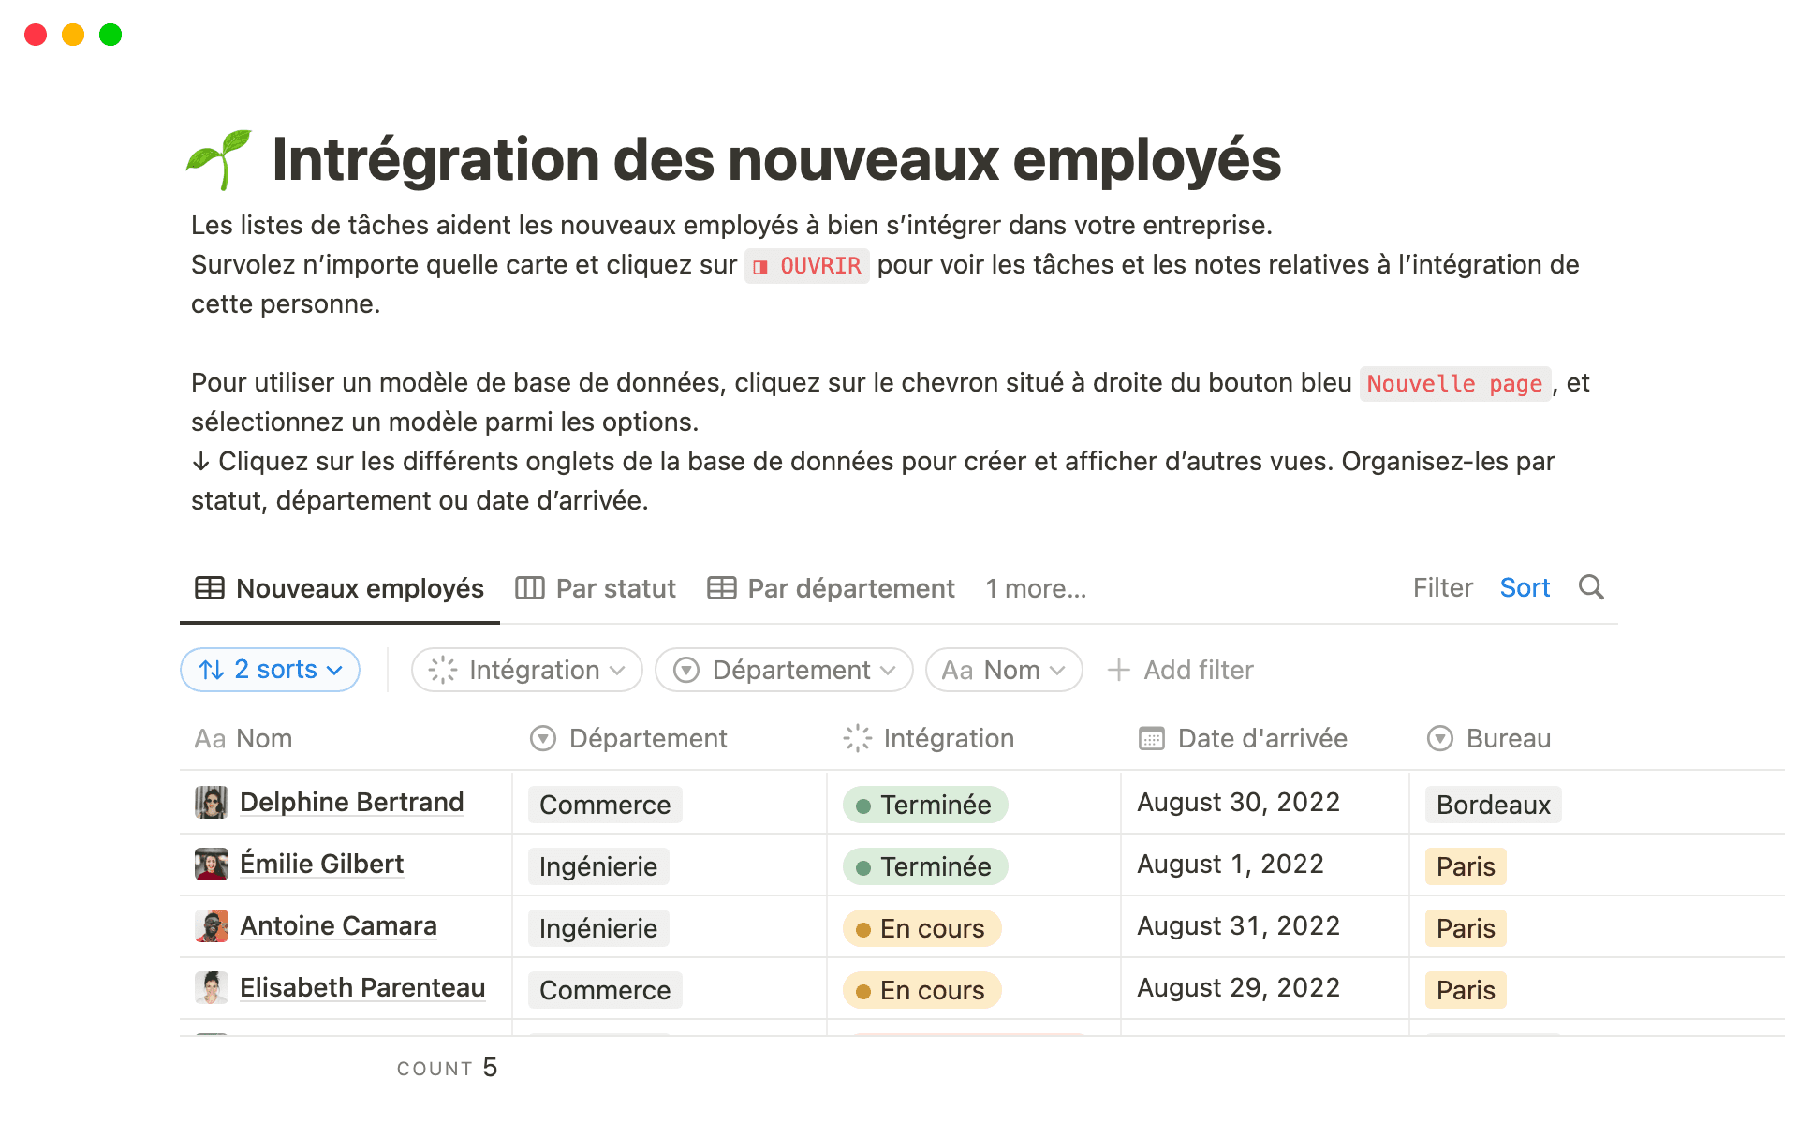Expand the 2 sorts dropdown
This screenshot has width=1798, height=1124.
click(270, 670)
